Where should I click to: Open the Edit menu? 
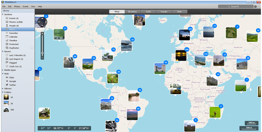point(10,7)
